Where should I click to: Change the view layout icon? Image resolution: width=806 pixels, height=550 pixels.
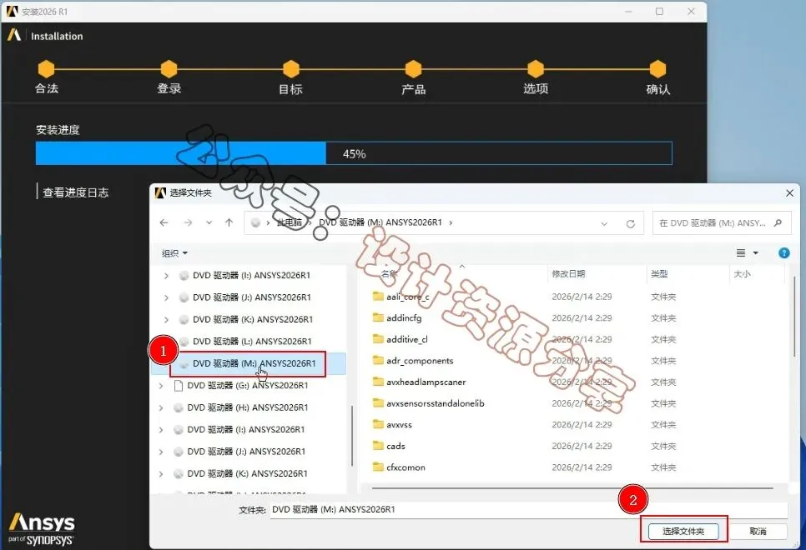(741, 252)
